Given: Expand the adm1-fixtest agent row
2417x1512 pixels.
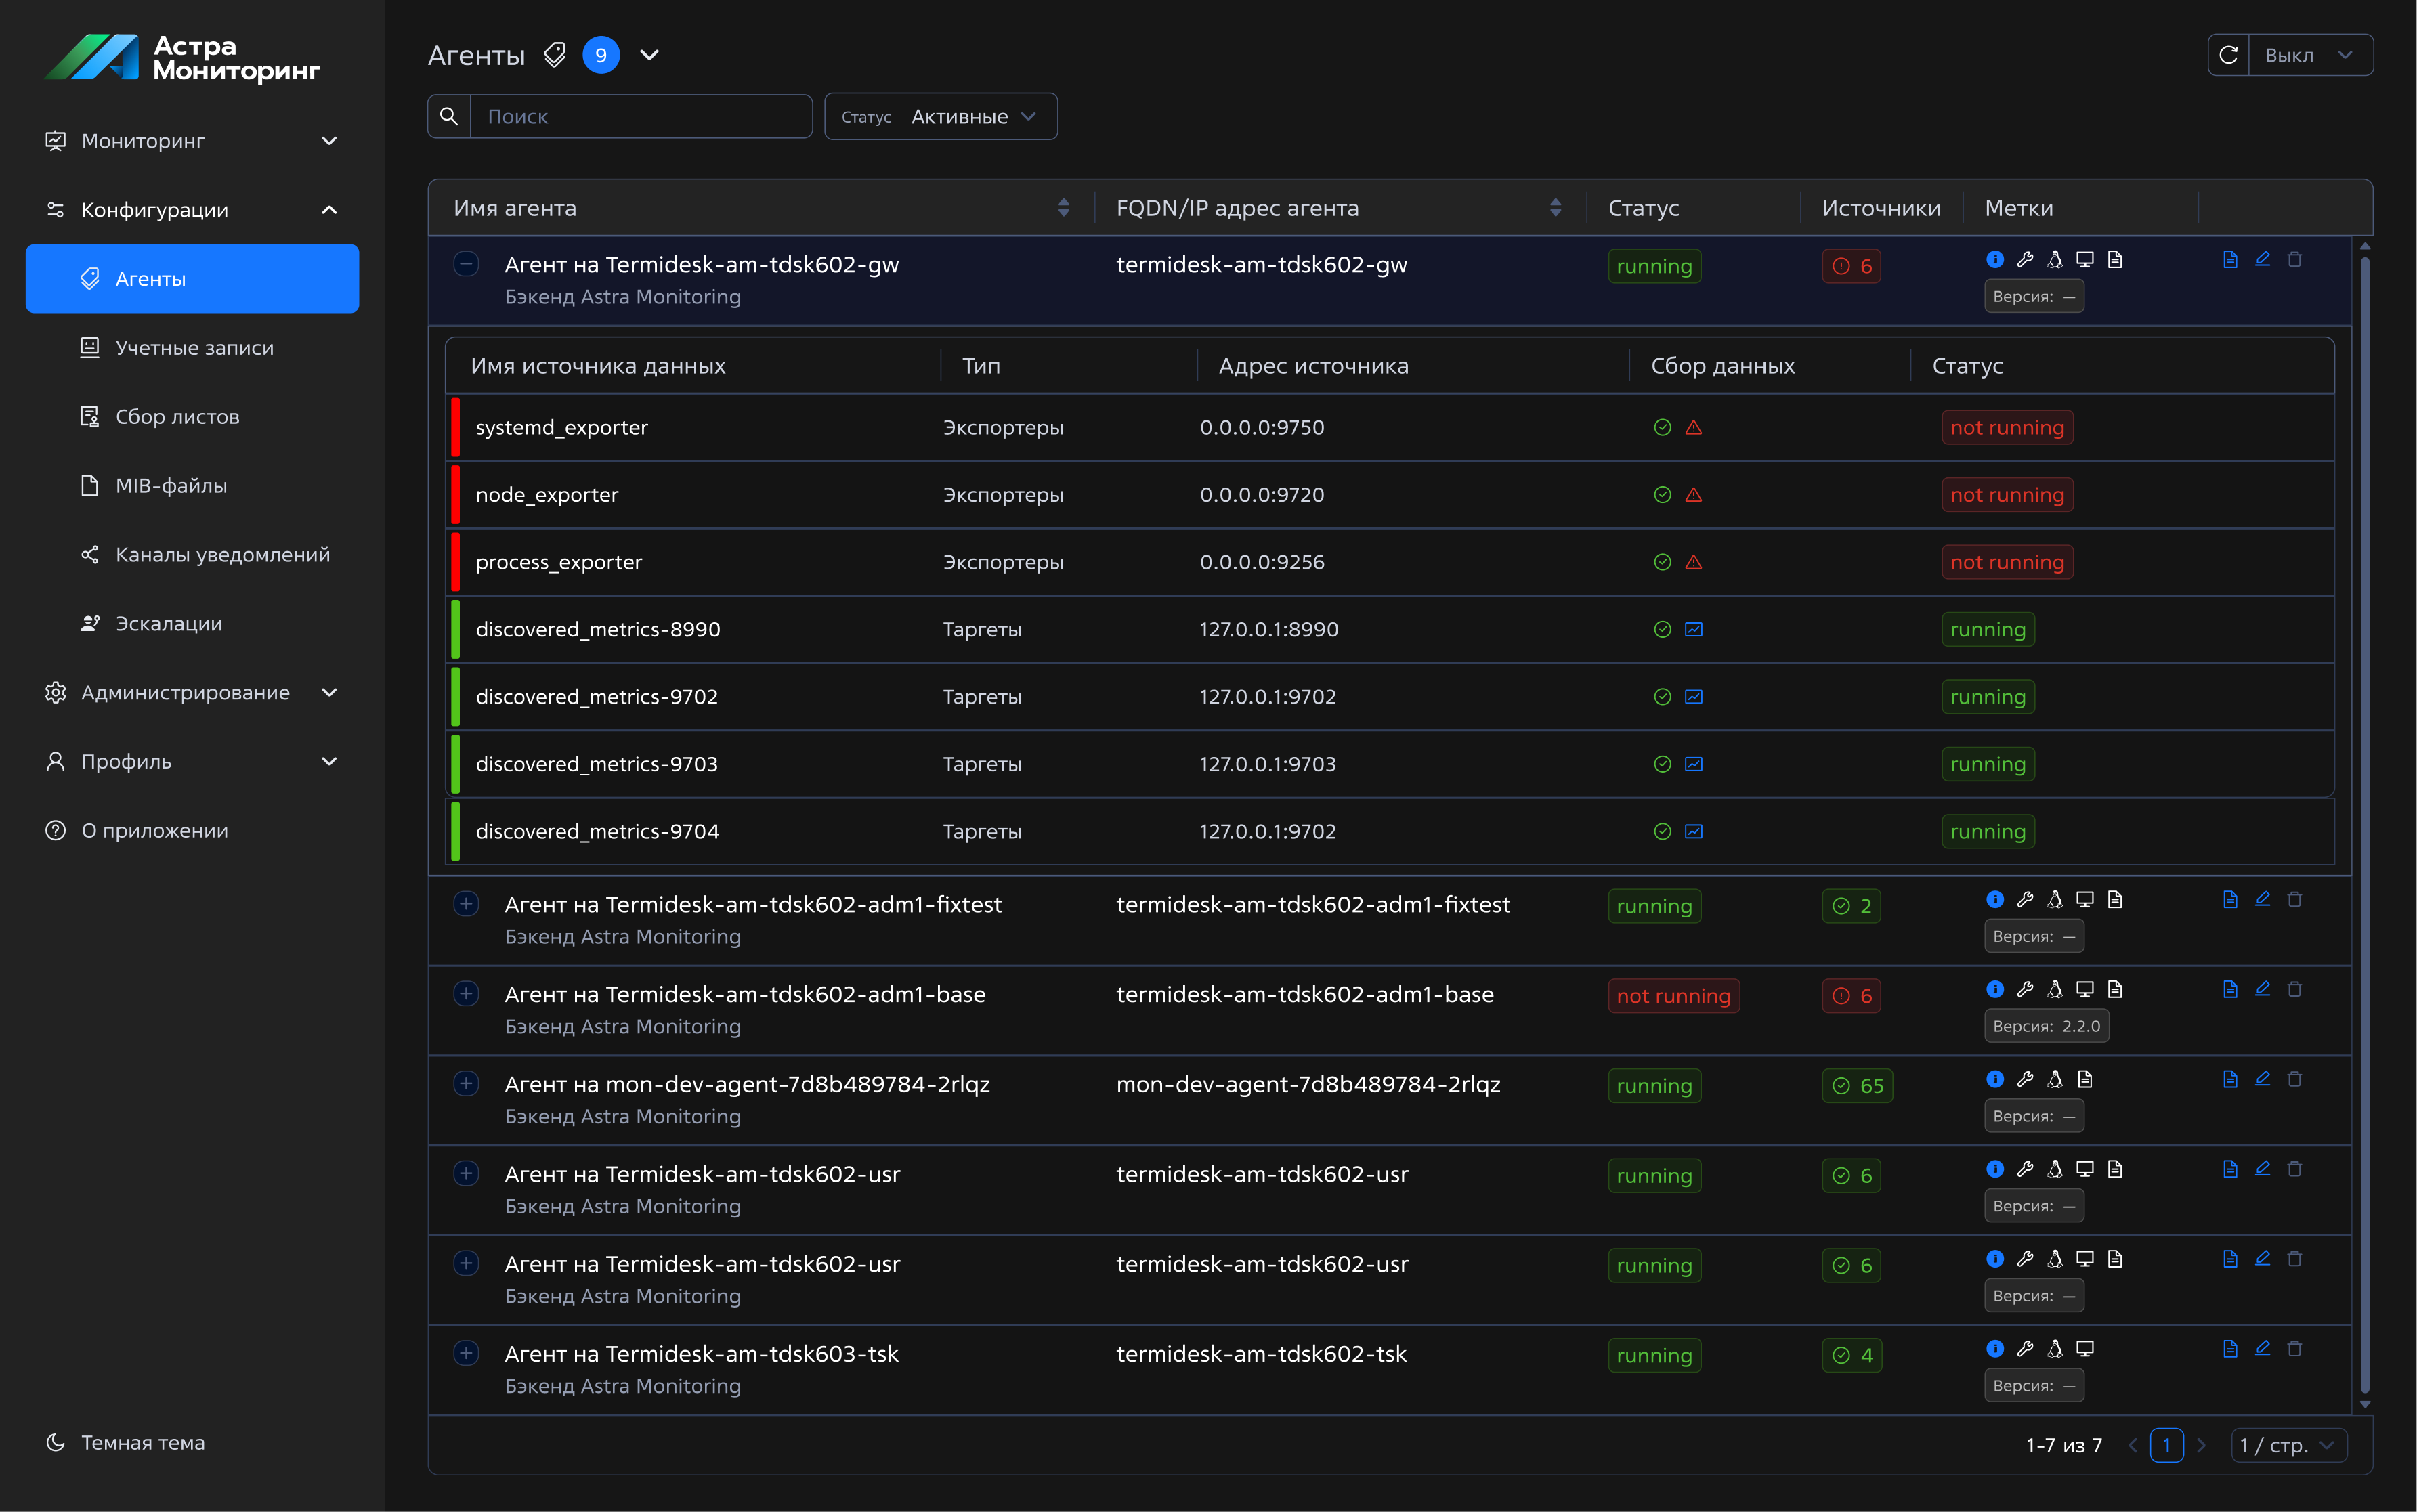Looking at the screenshot, I should click(466, 904).
